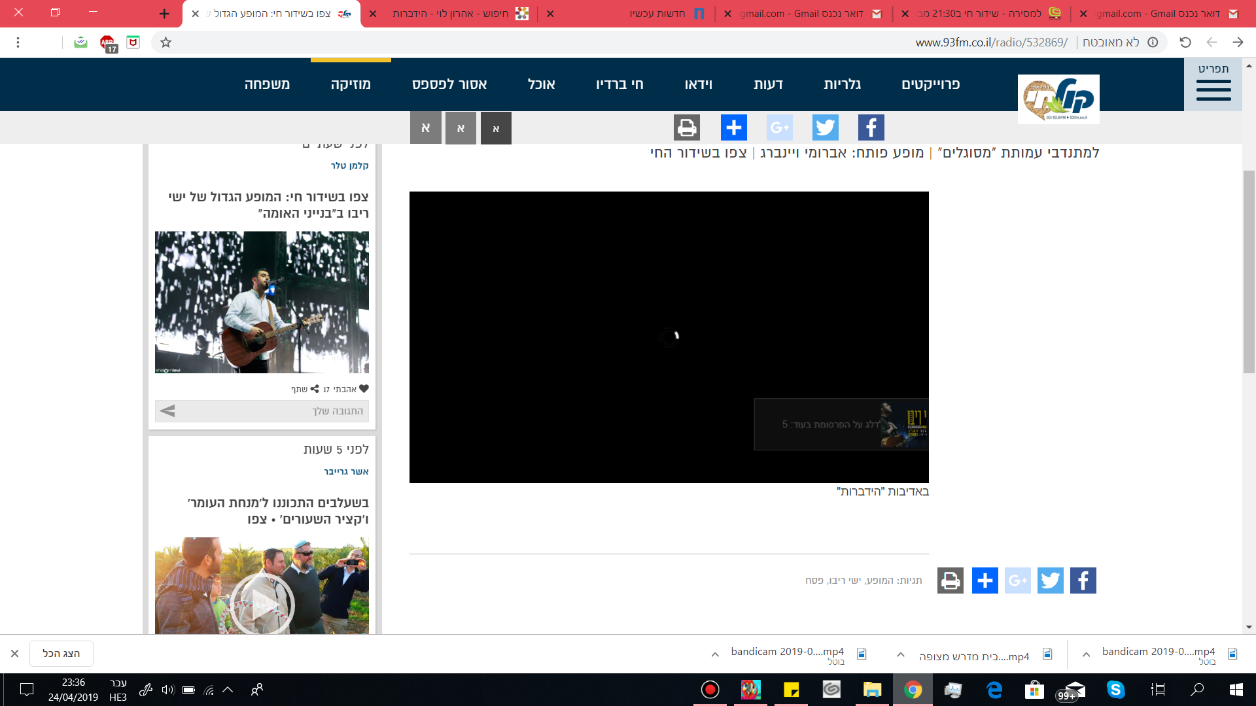This screenshot has height=706, width=1256.
Task: Select the smallest dark א font button
Action: pos(496,128)
